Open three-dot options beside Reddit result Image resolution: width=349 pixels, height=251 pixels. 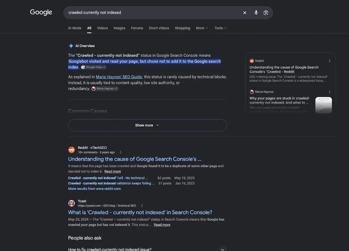click(x=121, y=152)
